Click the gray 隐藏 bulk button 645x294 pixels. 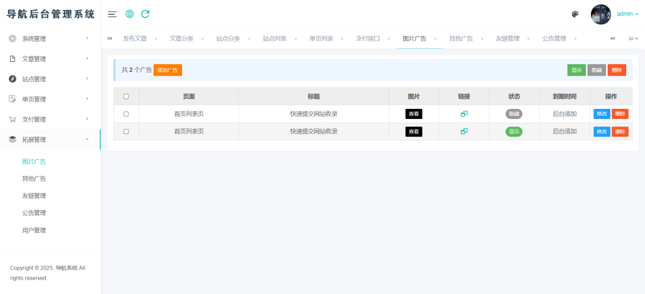pos(597,71)
